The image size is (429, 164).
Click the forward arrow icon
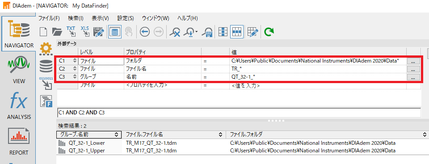(159, 32)
